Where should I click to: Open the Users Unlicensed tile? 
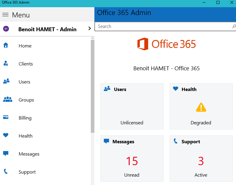(x=132, y=106)
